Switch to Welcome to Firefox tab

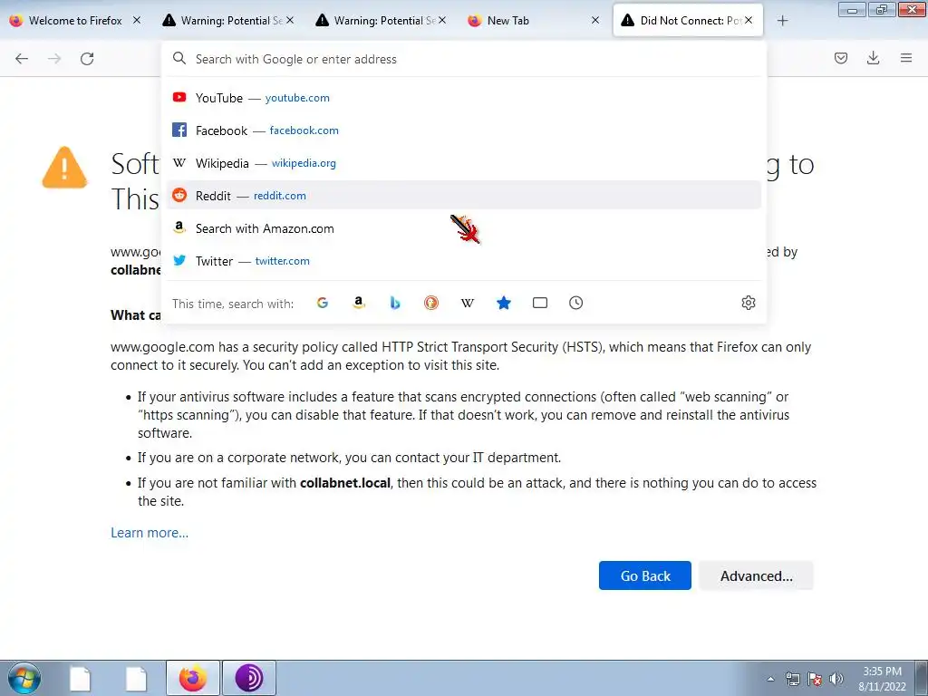pyautogui.click(x=75, y=20)
